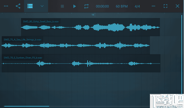184x108 pixels.
Task: Toggle the track list view icon
Action: pyautogui.click(x=30, y=6)
